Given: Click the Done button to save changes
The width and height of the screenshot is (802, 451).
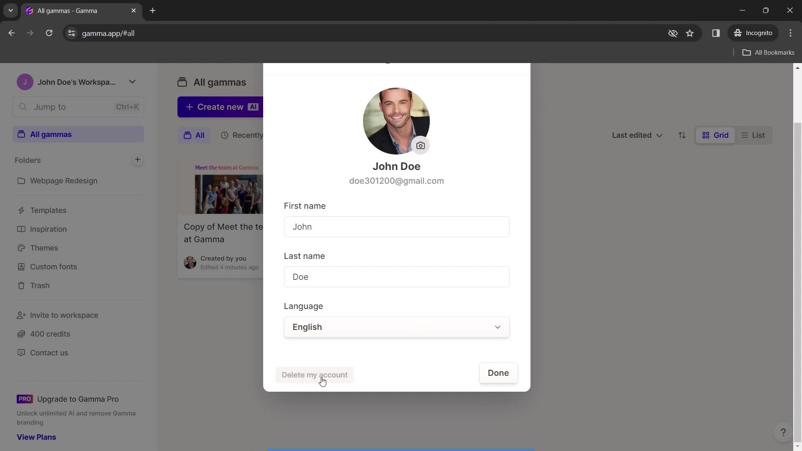Looking at the screenshot, I should coord(498,373).
